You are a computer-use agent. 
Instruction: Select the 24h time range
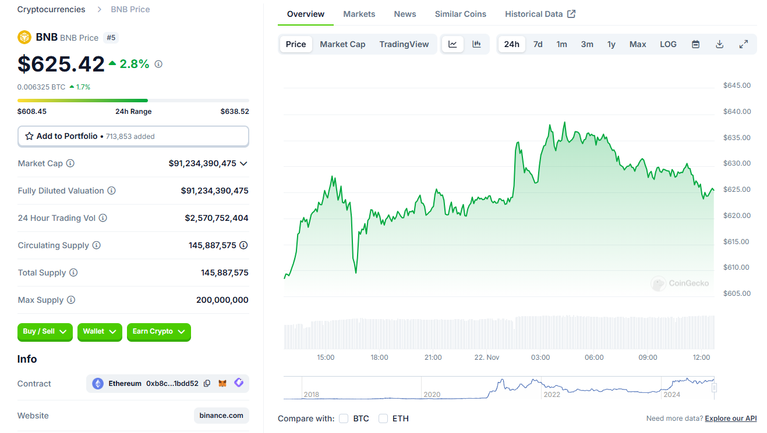[512, 44]
